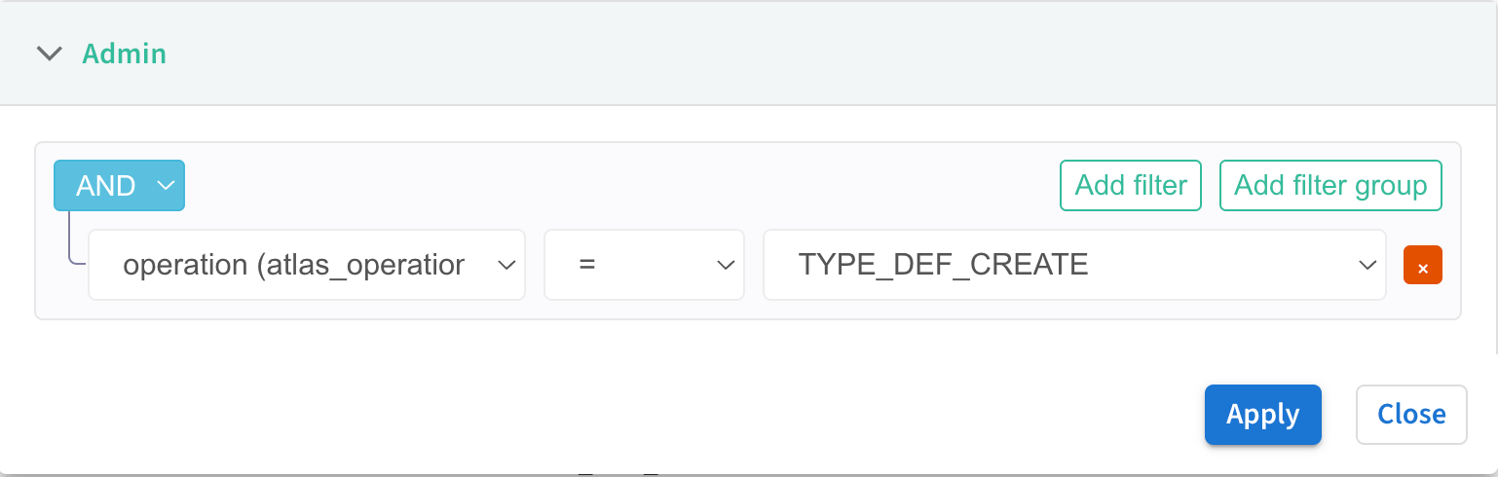Screen dimensions: 1498x477
Task: Click the arrow beside TYPE_DEF_CREATE
Action: [x=1367, y=265]
